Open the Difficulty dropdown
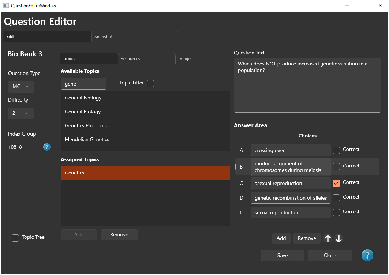 (21, 113)
